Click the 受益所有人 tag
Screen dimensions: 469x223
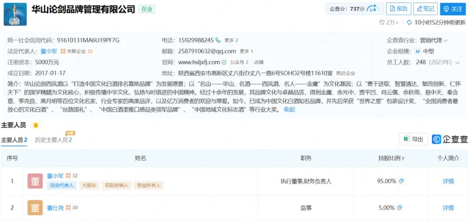coord(149,185)
